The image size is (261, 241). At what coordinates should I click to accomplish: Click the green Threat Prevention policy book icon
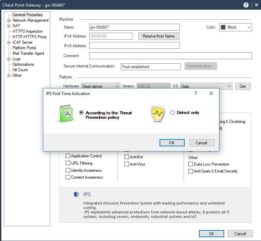tap(66, 113)
